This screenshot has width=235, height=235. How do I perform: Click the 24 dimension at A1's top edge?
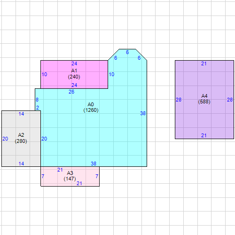pos(74,63)
